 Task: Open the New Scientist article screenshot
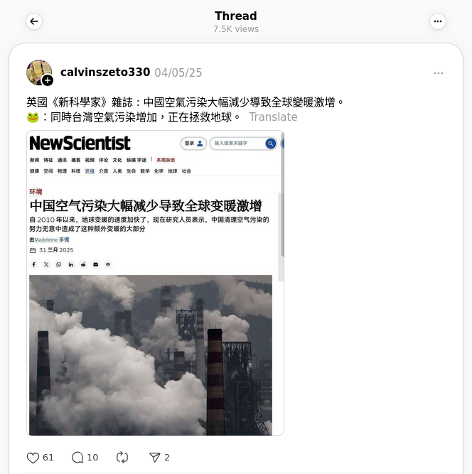pyautogui.click(x=155, y=283)
